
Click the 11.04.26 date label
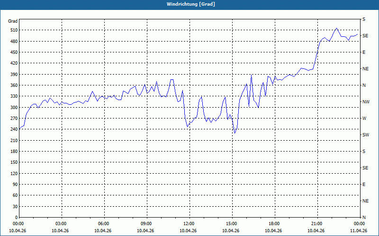tap(359, 231)
